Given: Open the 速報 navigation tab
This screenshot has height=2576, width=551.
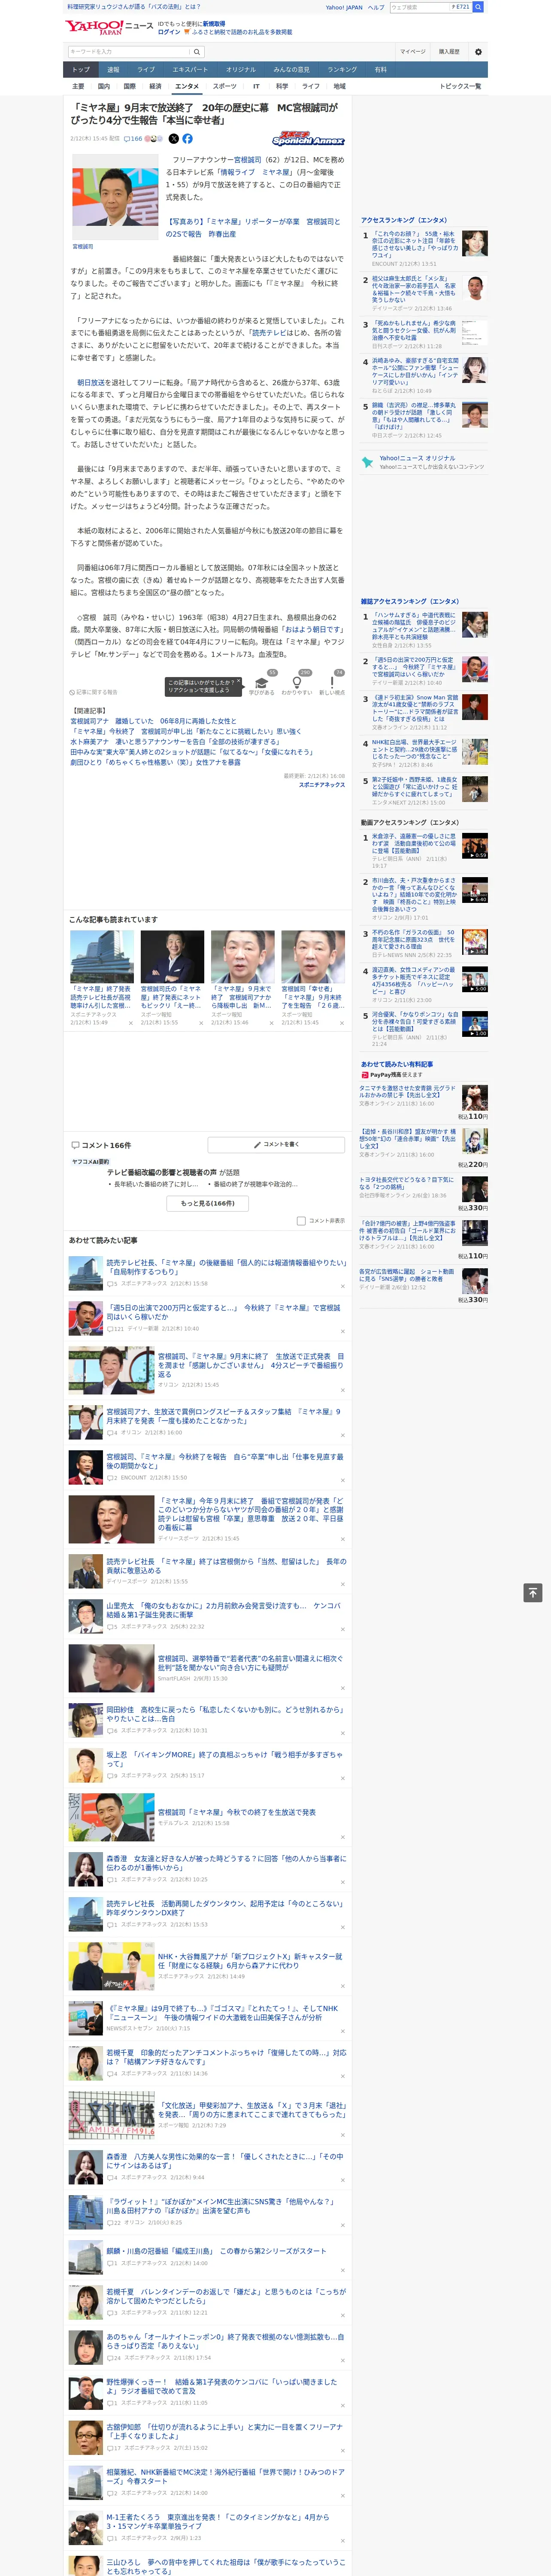Looking at the screenshot, I should (113, 70).
